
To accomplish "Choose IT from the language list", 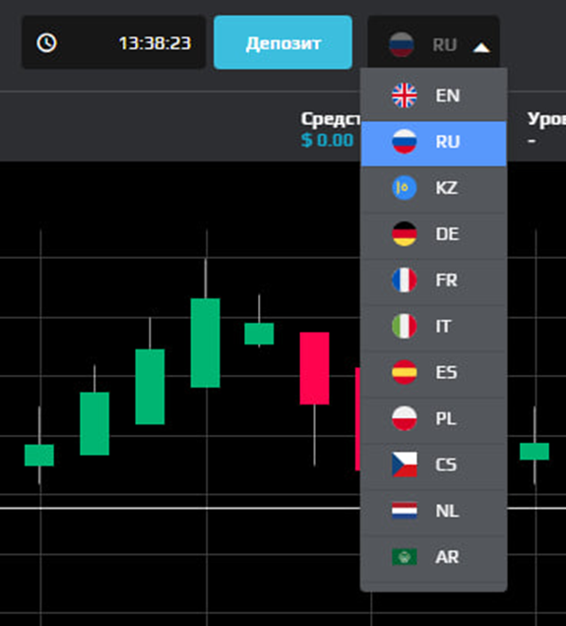I will (433, 326).
